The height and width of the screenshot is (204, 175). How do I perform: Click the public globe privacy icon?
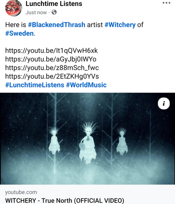click(x=54, y=12)
